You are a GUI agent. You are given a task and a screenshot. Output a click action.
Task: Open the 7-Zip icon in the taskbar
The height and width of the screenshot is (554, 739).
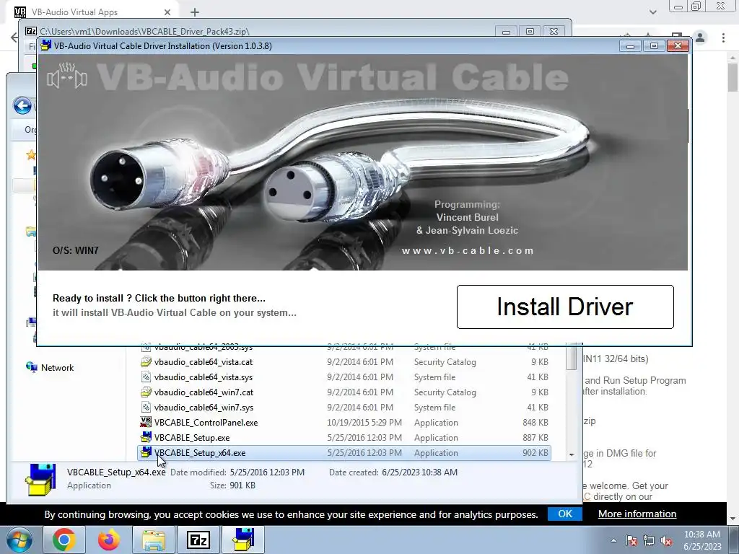click(x=198, y=540)
